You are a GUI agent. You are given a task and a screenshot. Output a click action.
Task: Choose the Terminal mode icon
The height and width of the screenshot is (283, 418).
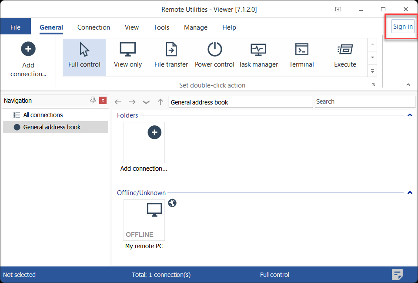[x=301, y=56]
